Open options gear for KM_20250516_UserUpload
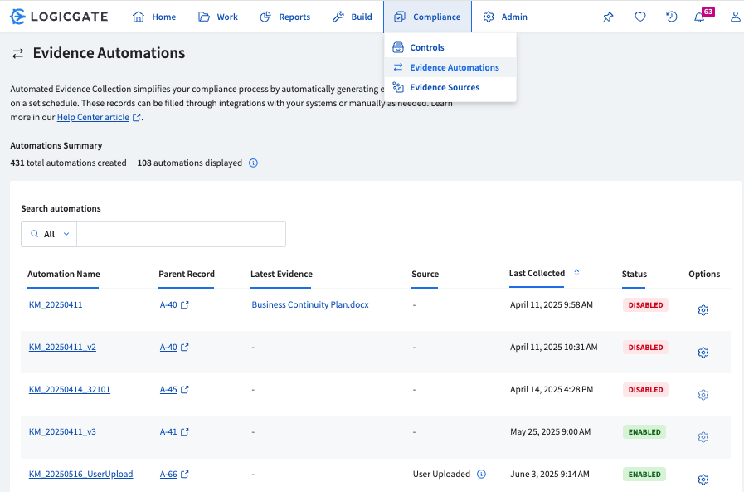The image size is (744, 492). click(x=703, y=480)
